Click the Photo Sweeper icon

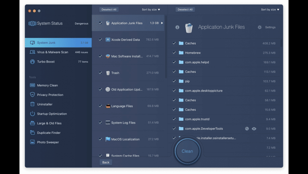33,142
